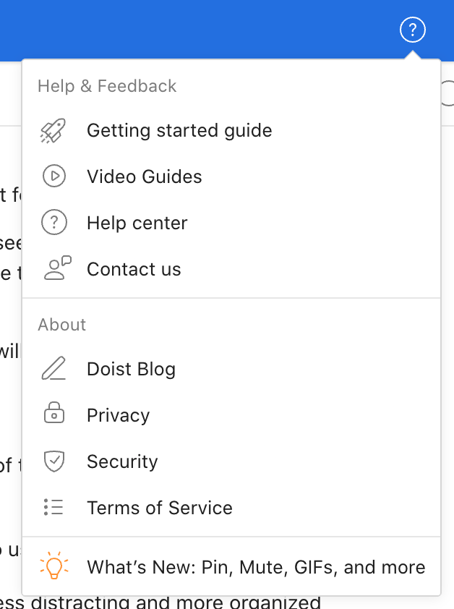The image size is (454, 609).
Task: Read the Terms of Service
Action: click(160, 508)
